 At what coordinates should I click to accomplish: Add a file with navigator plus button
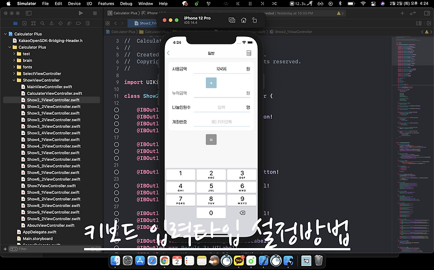pyautogui.click(x=5, y=249)
